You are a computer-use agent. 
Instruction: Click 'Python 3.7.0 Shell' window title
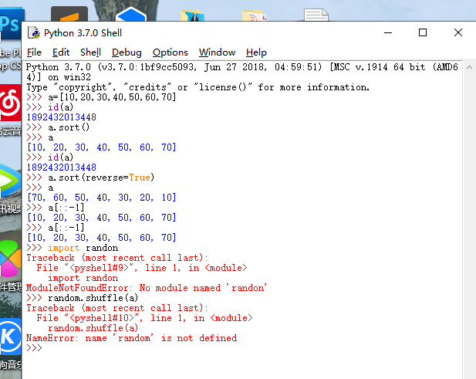[x=83, y=32]
